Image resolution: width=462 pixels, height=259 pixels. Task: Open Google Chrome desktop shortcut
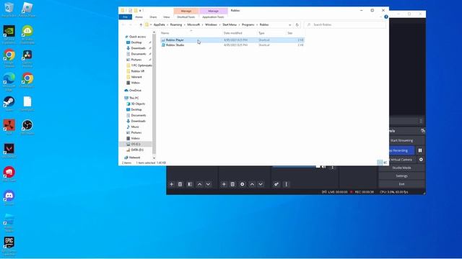tap(9, 58)
